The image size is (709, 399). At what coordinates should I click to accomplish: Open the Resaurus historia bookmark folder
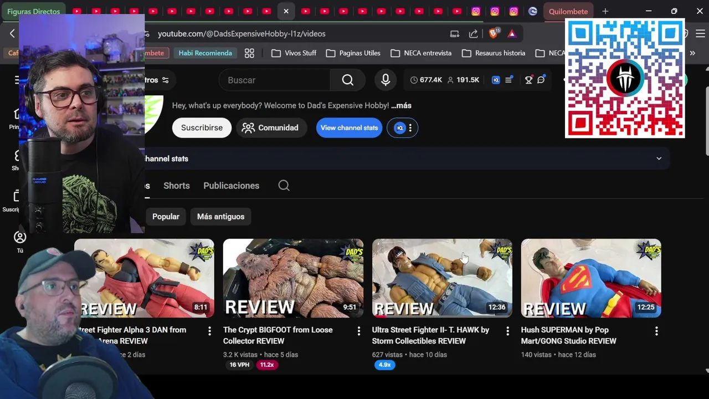[494, 53]
